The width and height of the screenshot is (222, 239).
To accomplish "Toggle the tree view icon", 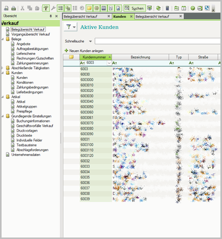I will 46,8.
